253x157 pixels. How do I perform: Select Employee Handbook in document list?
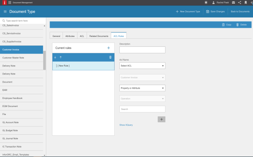tap(12, 98)
